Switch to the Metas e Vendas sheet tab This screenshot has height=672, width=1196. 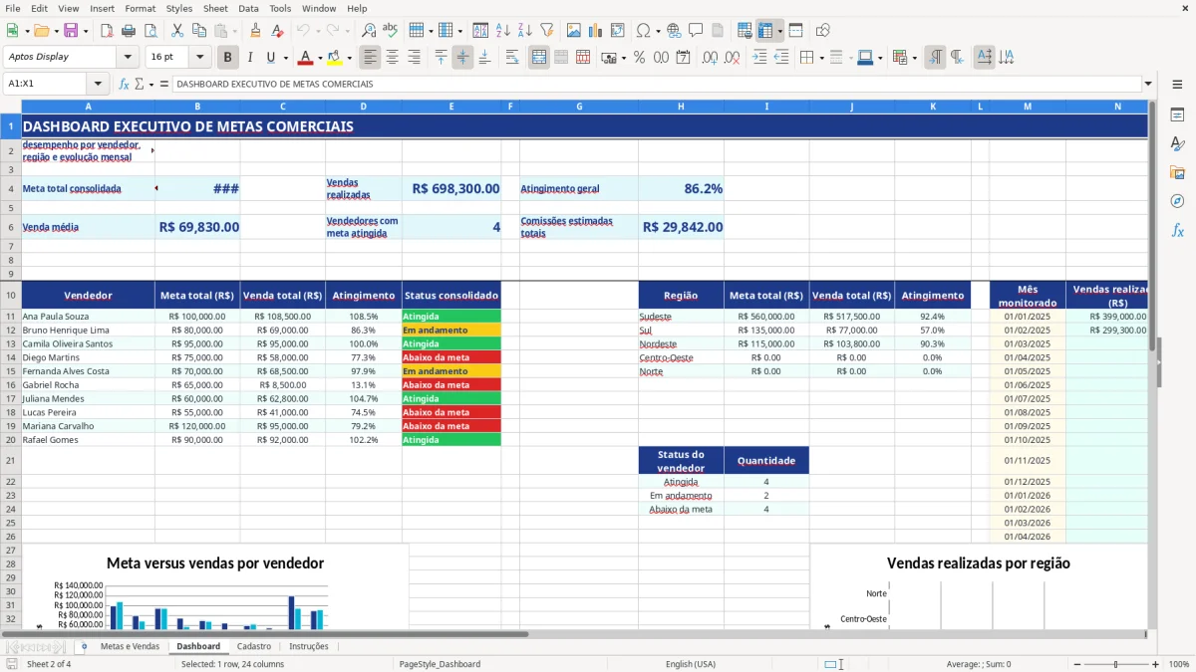click(130, 646)
